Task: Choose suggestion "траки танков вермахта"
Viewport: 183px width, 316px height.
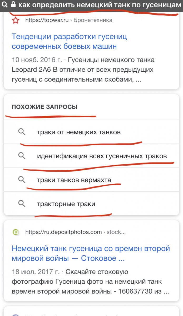Action: [74, 180]
